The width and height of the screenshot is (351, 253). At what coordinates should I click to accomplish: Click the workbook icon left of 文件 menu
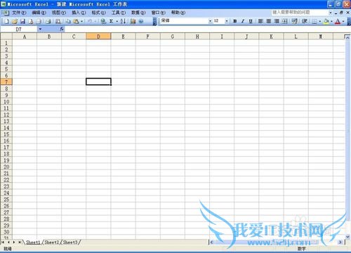point(6,13)
